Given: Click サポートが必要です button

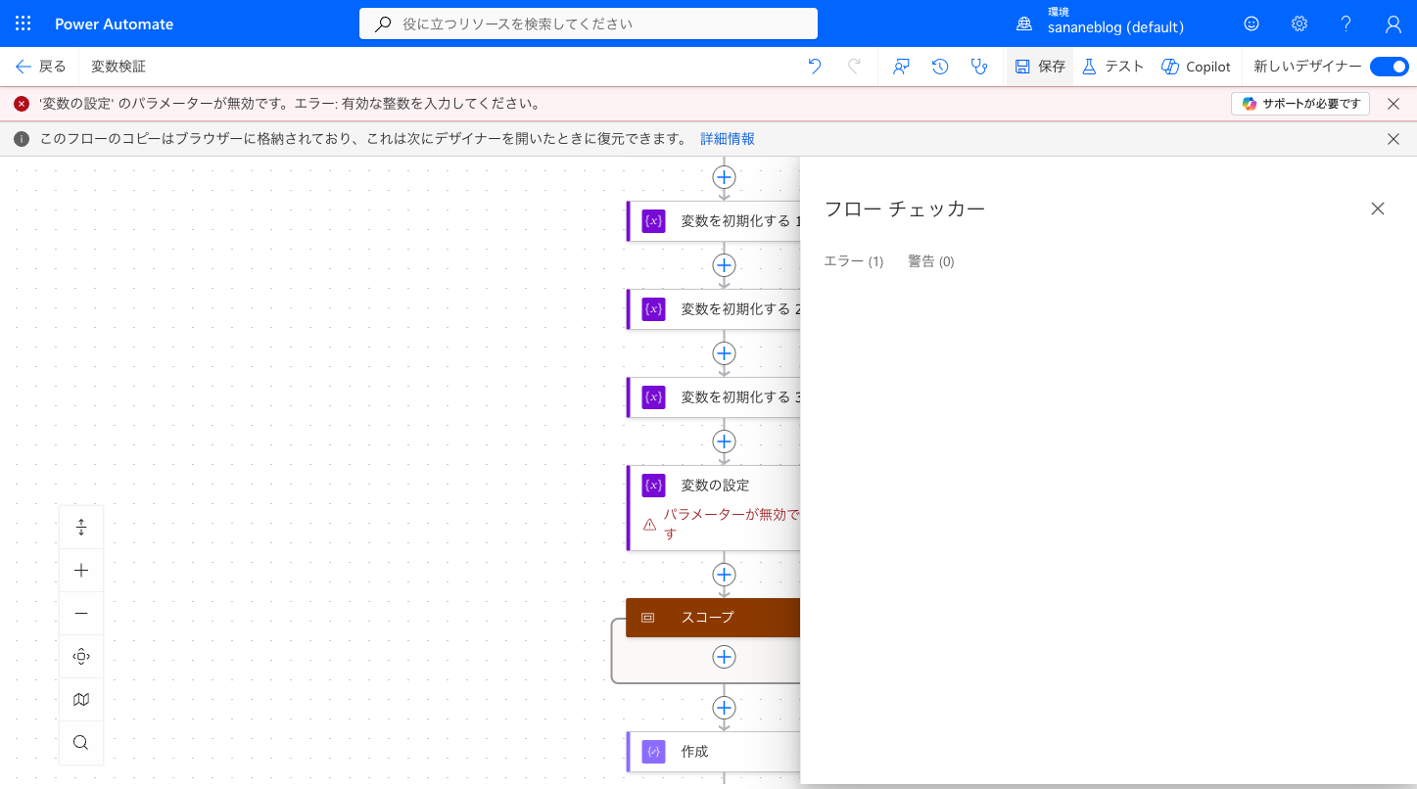Looking at the screenshot, I should coord(1300,104).
